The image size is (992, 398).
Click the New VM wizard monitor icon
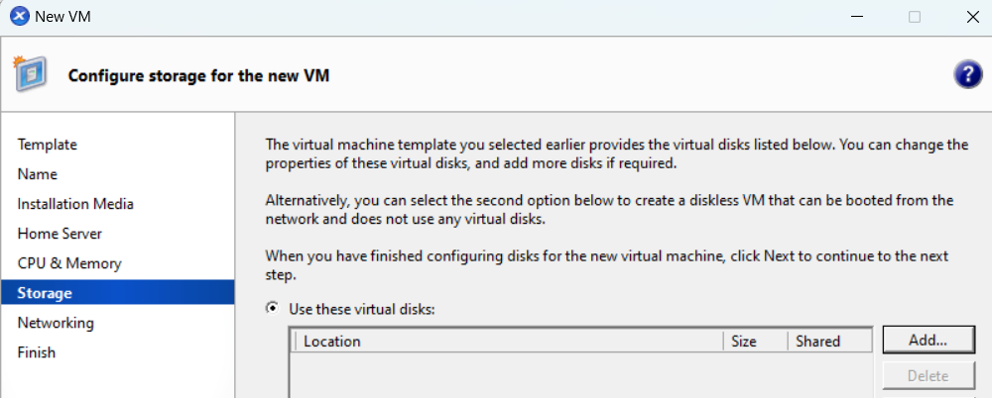[28, 72]
